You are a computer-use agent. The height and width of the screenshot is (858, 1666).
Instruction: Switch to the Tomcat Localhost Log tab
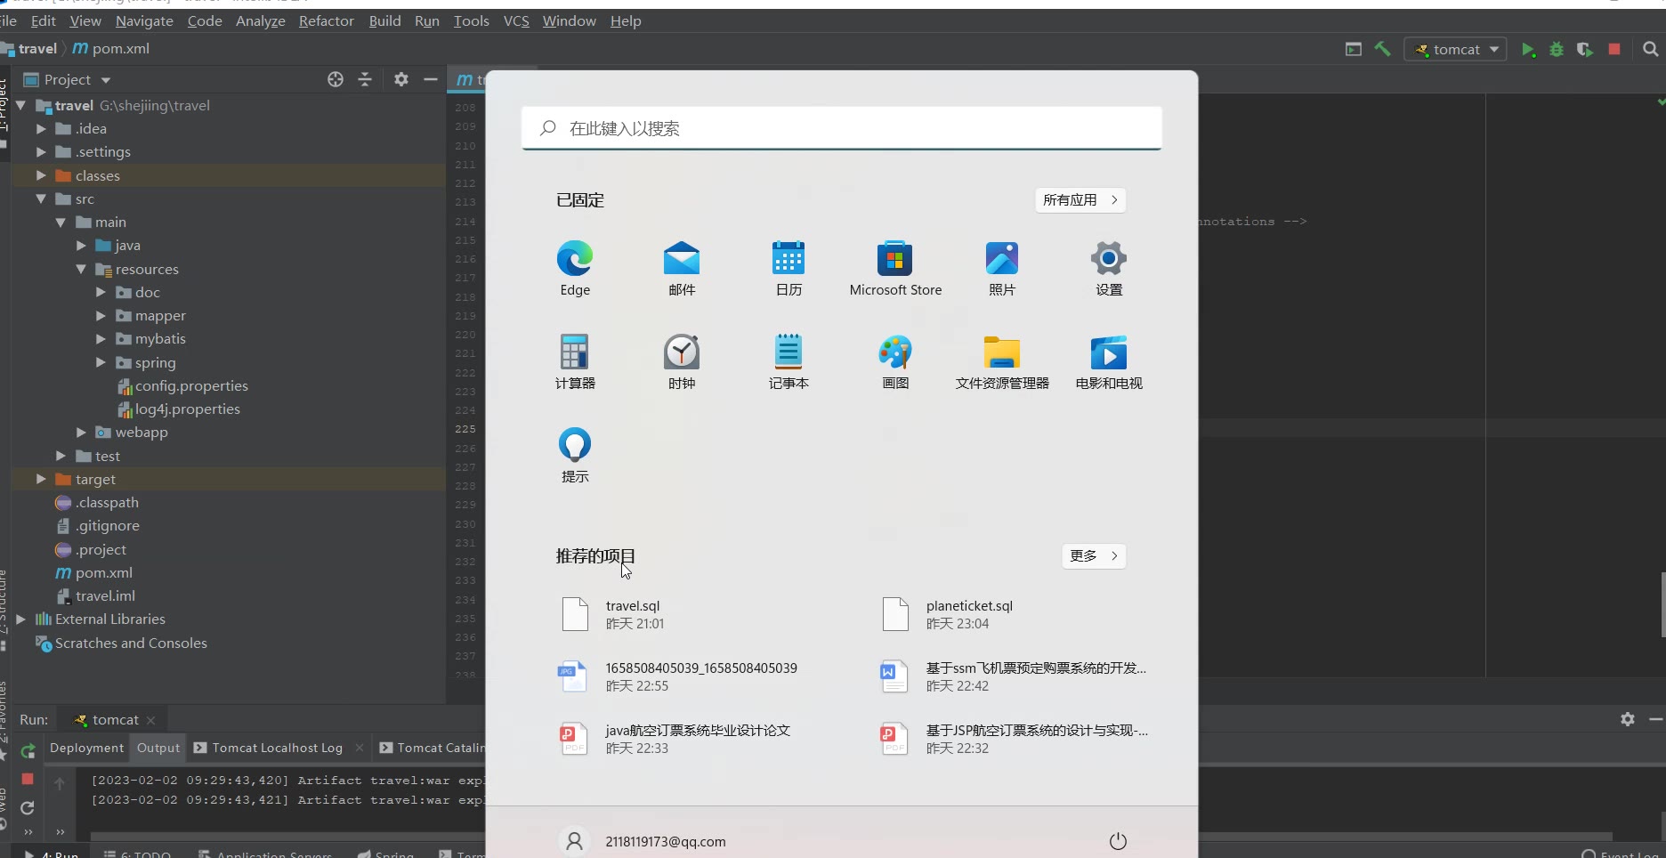click(x=277, y=748)
